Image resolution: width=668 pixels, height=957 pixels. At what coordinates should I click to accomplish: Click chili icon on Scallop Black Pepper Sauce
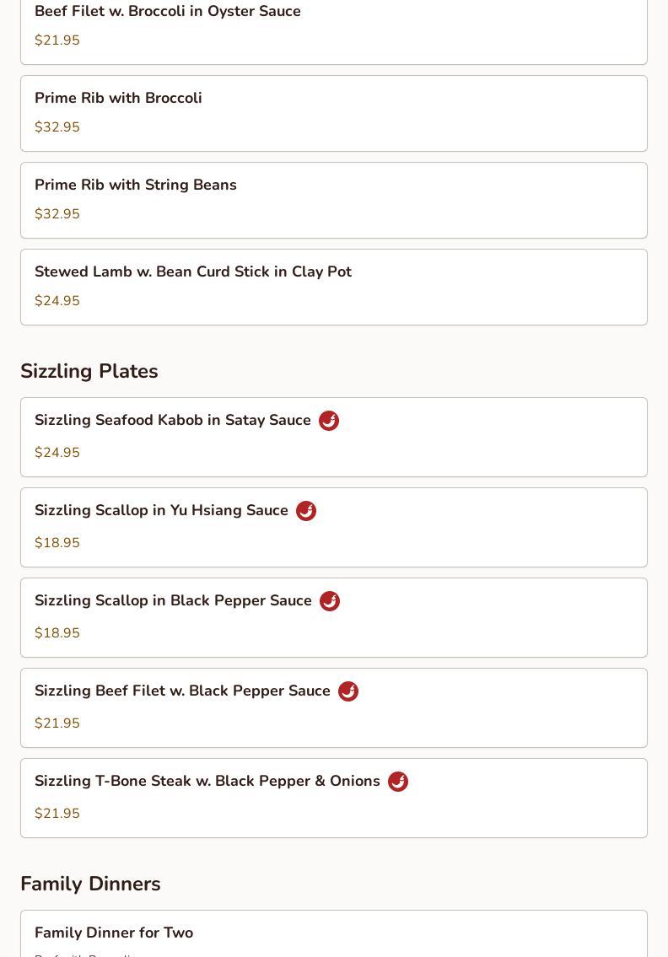(x=330, y=601)
